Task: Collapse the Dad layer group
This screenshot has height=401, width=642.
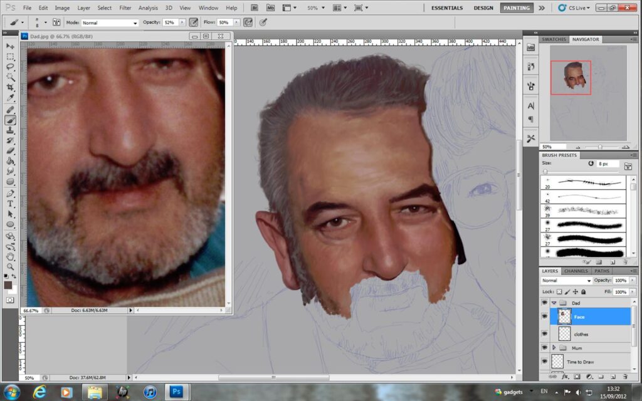Action: [x=554, y=303]
